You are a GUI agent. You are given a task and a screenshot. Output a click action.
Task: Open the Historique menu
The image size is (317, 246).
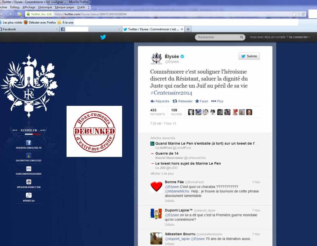pyautogui.click(x=45, y=7)
